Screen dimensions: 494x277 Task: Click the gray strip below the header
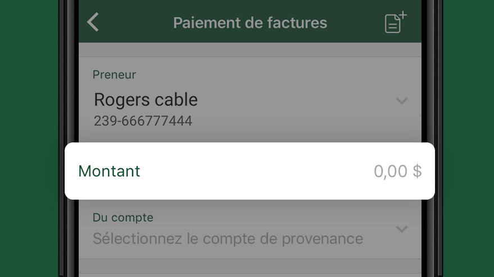pos(250,49)
